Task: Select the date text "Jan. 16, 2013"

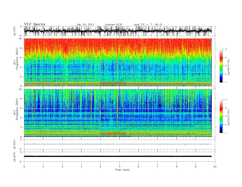Action: coord(85,24)
